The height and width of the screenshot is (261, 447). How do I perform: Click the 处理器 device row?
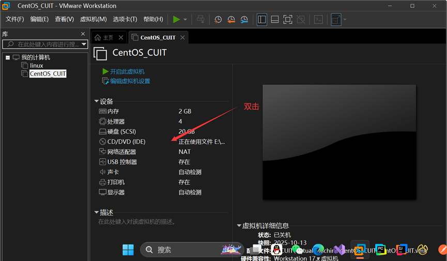(163, 121)
